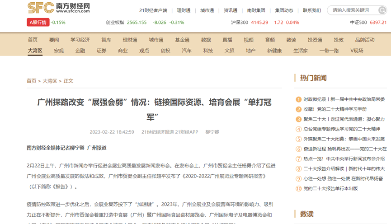The width and height of the screenshot is (391, 224).
Task: Click the number 2 ranking badge
Action: pyautogui.click(x=298, y=109)
